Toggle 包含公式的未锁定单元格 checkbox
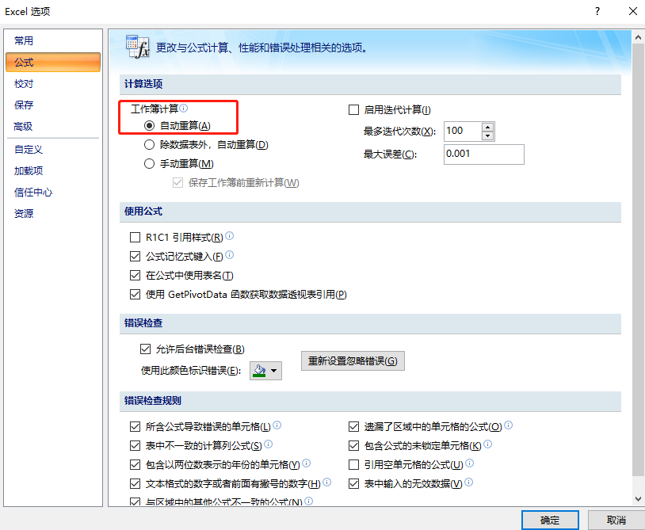The image size is (645, 530). (x=353, y=445)
